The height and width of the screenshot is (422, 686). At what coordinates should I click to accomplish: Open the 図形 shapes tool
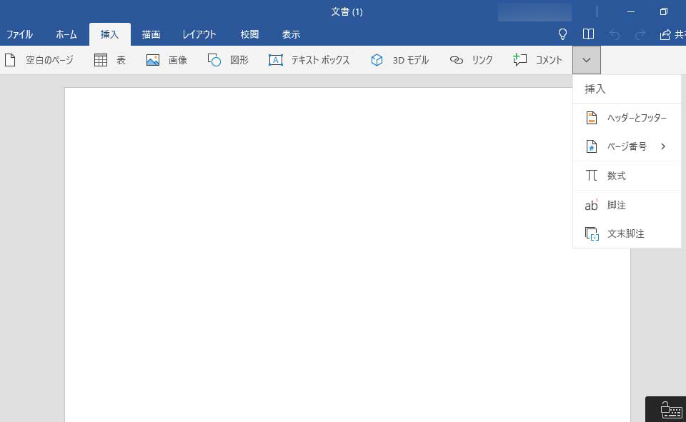coord(214,61)
